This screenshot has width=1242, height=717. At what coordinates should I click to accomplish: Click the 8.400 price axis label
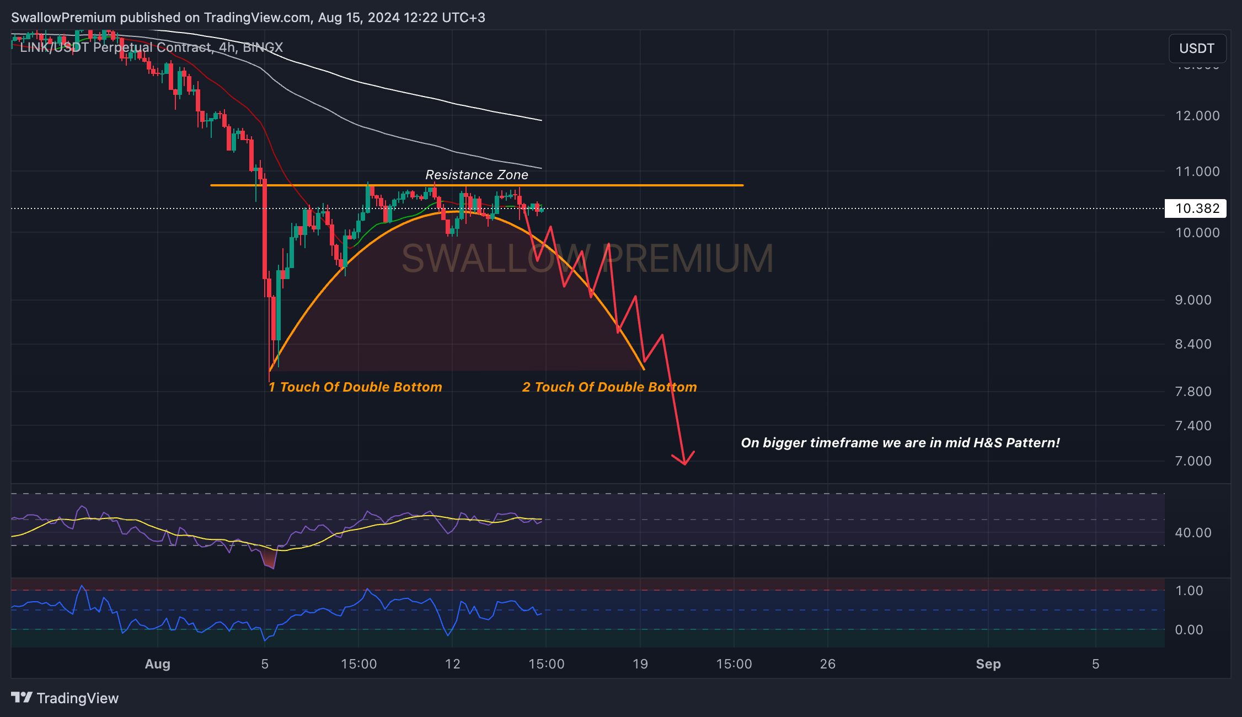[x=1193, y=344]
